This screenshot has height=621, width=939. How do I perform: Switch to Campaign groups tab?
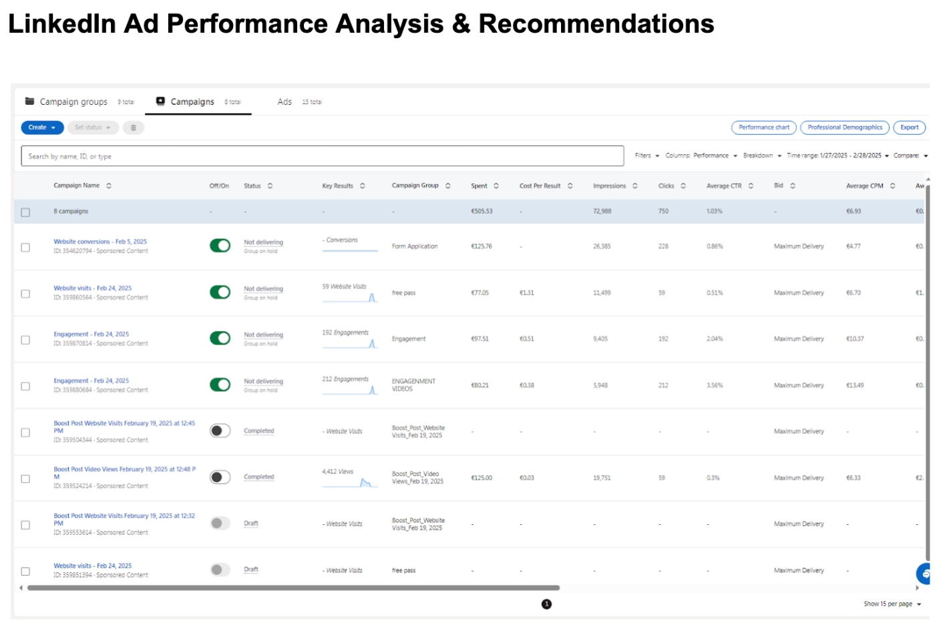pyautogui.click(x=79, y=102)
